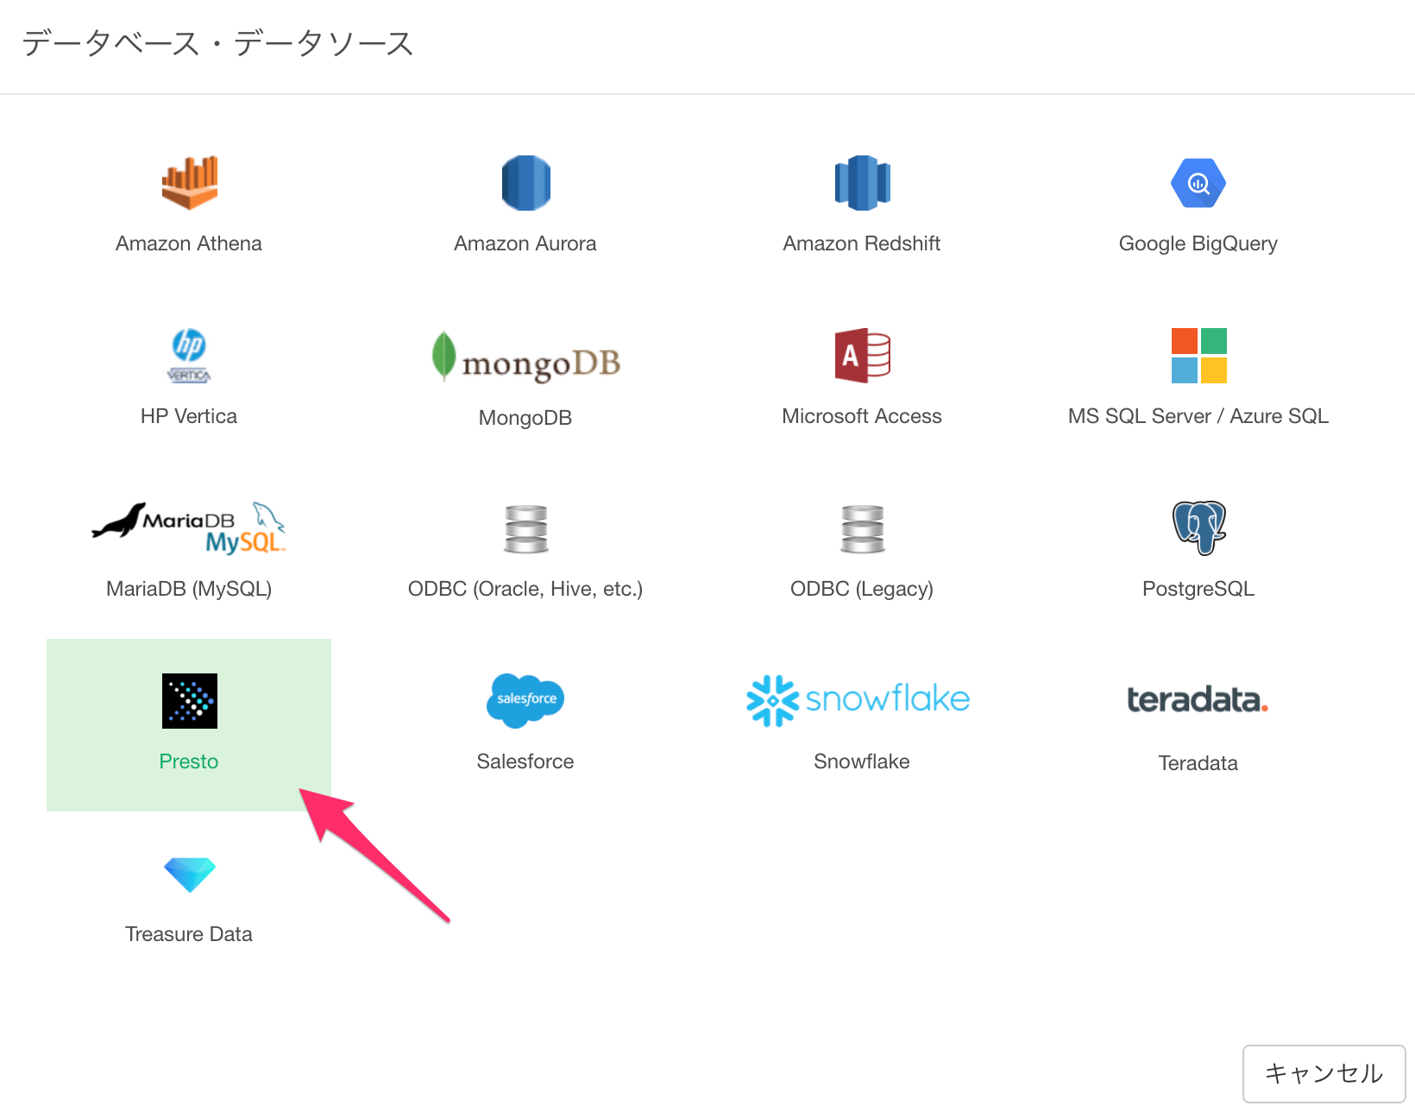Select the Amazon Athena icon

(x=189, y=183)
